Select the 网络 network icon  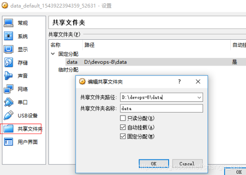[8, 89]
